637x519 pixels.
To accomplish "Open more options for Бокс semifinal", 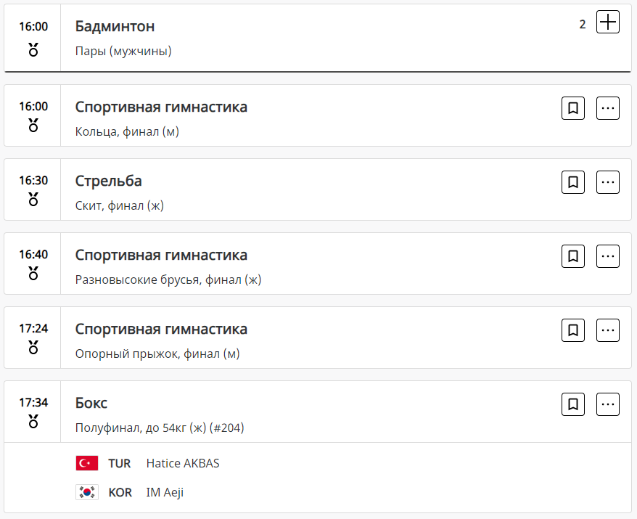I will tap(607, 404).
